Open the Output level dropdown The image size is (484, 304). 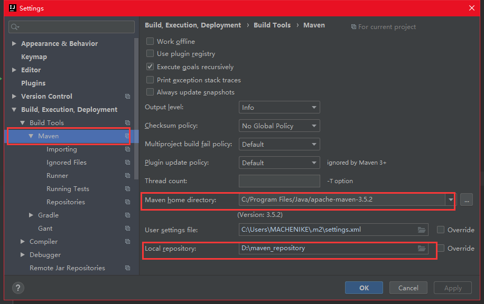coord(280,107)
